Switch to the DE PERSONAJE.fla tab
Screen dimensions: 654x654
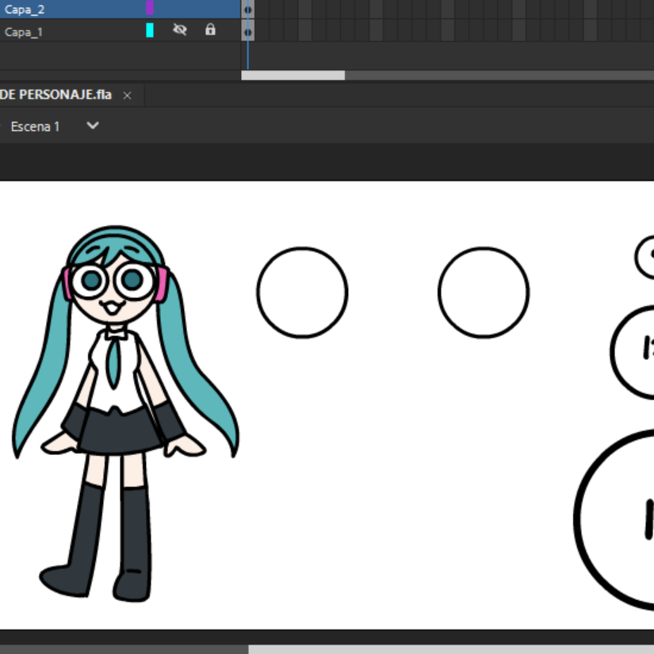[55, 94]
